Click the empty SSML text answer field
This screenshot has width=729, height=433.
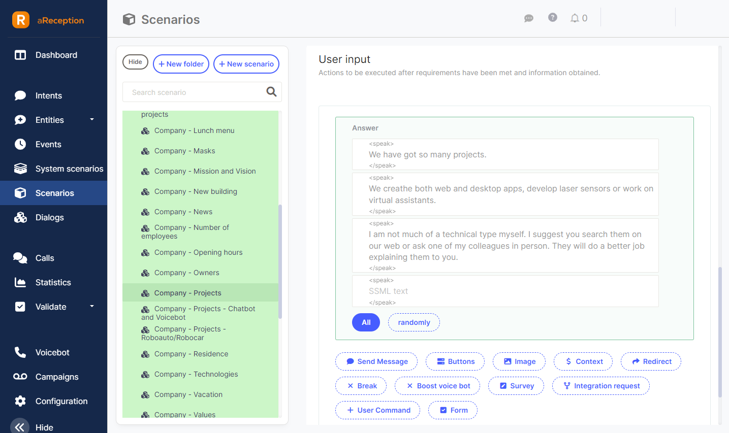pyautogui.click(x=505, y=291)
